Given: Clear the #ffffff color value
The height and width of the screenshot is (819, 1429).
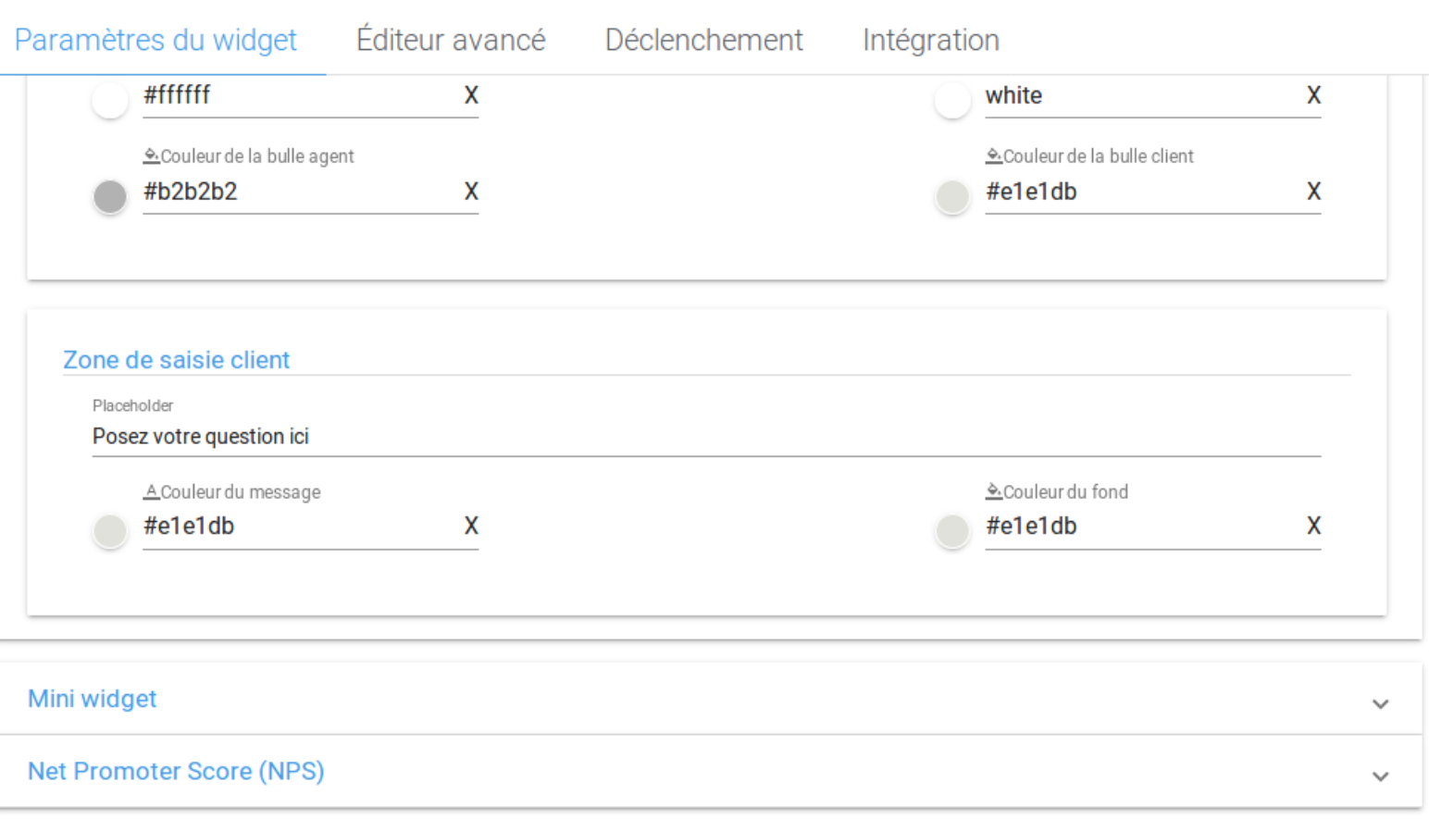Looking at the screenshot, I should pos(471,95).
